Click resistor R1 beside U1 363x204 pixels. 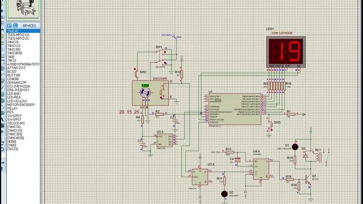[x=291, y=114]
